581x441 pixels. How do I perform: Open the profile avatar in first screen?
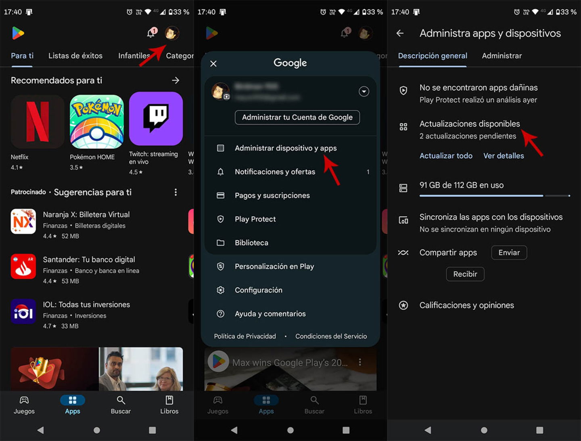[172, 33]
